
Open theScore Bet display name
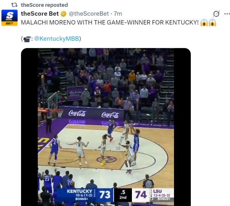point(40,14)
